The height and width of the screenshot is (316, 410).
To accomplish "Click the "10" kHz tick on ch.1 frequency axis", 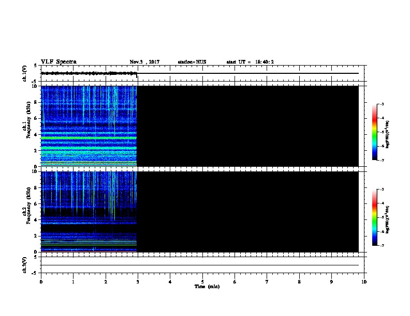I will 35,86.
